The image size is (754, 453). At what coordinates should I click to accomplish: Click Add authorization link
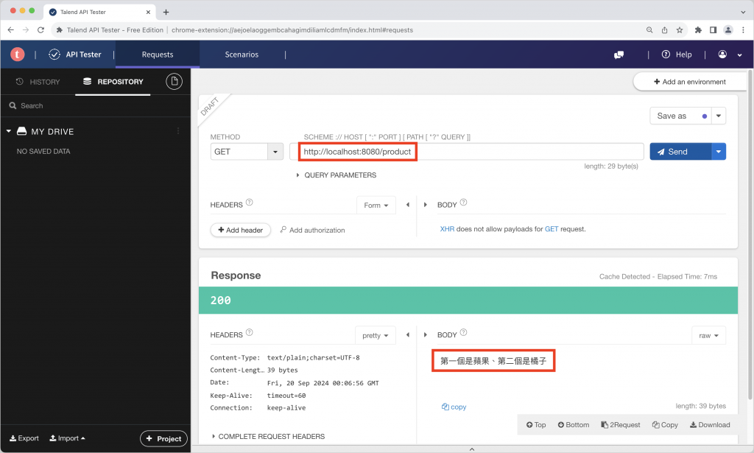point(312,230)
